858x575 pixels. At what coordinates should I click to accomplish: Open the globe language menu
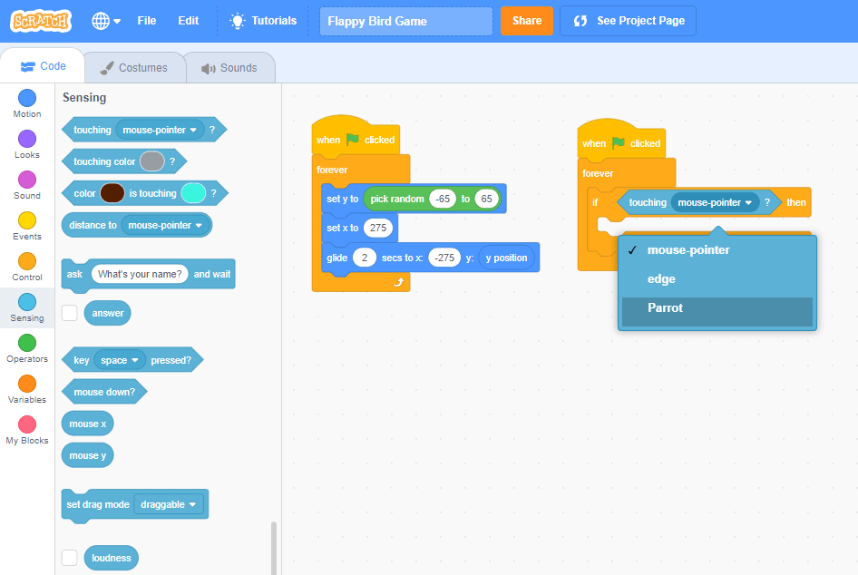[105, 21]
